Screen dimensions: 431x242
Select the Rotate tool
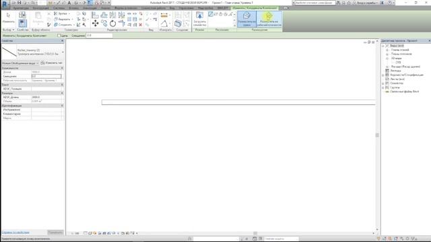tap(112, 24)
